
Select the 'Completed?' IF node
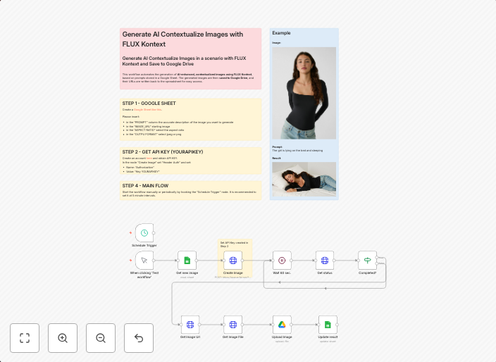[x=367, y=260]
